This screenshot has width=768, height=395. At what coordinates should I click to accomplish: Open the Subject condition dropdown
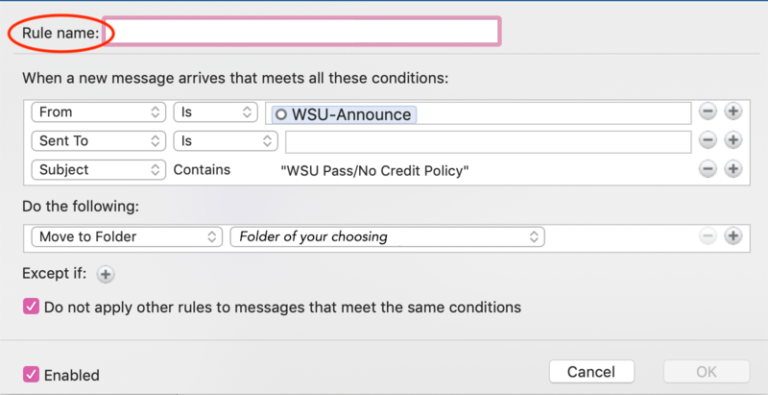99,170
